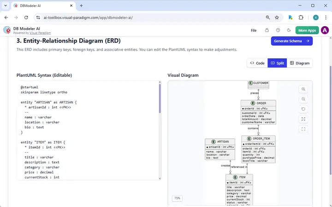Click the 'referenced in' relationship label
The image size is (332, 207).
pyautogui.click(x=239, y=167)
